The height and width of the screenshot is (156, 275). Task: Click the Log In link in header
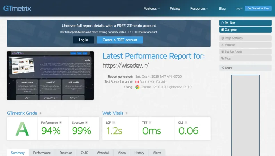[x=239, y=8]
